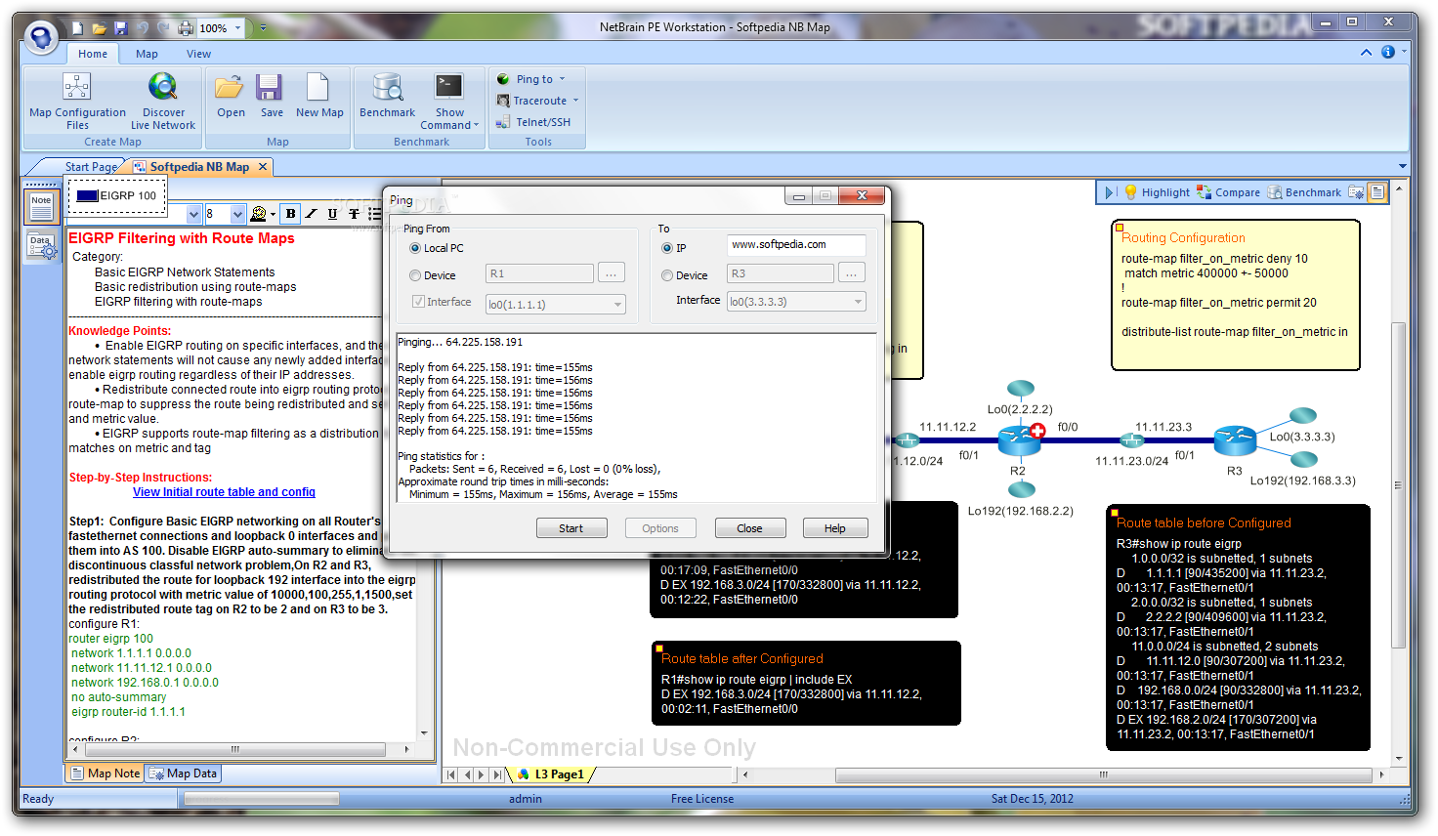1438x836 pixels.
Task: Click the play arrow on map toolbar
Action: point(1110,192)
